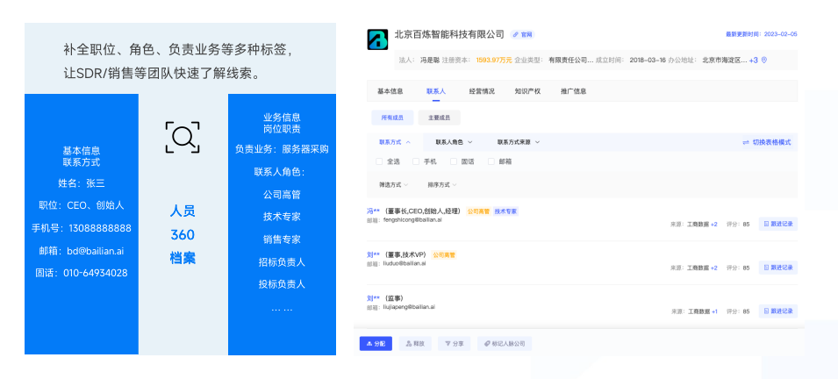Click the 分享 share button
This screenshot has height=379, width=838.
tap(455, 344)
